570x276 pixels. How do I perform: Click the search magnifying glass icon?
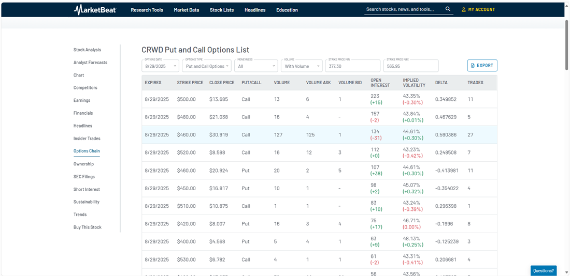click(448, 9)
